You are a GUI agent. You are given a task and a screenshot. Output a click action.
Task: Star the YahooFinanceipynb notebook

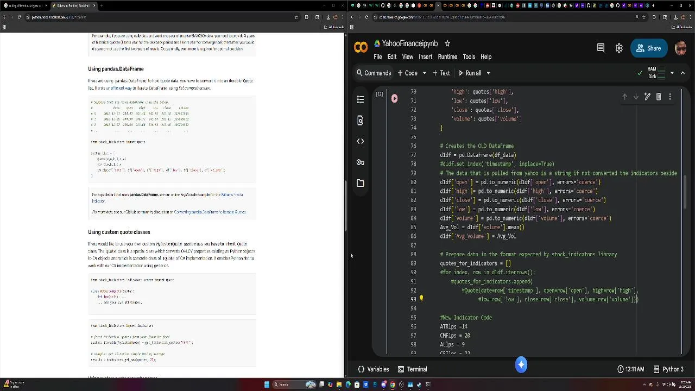click(447, 43)
